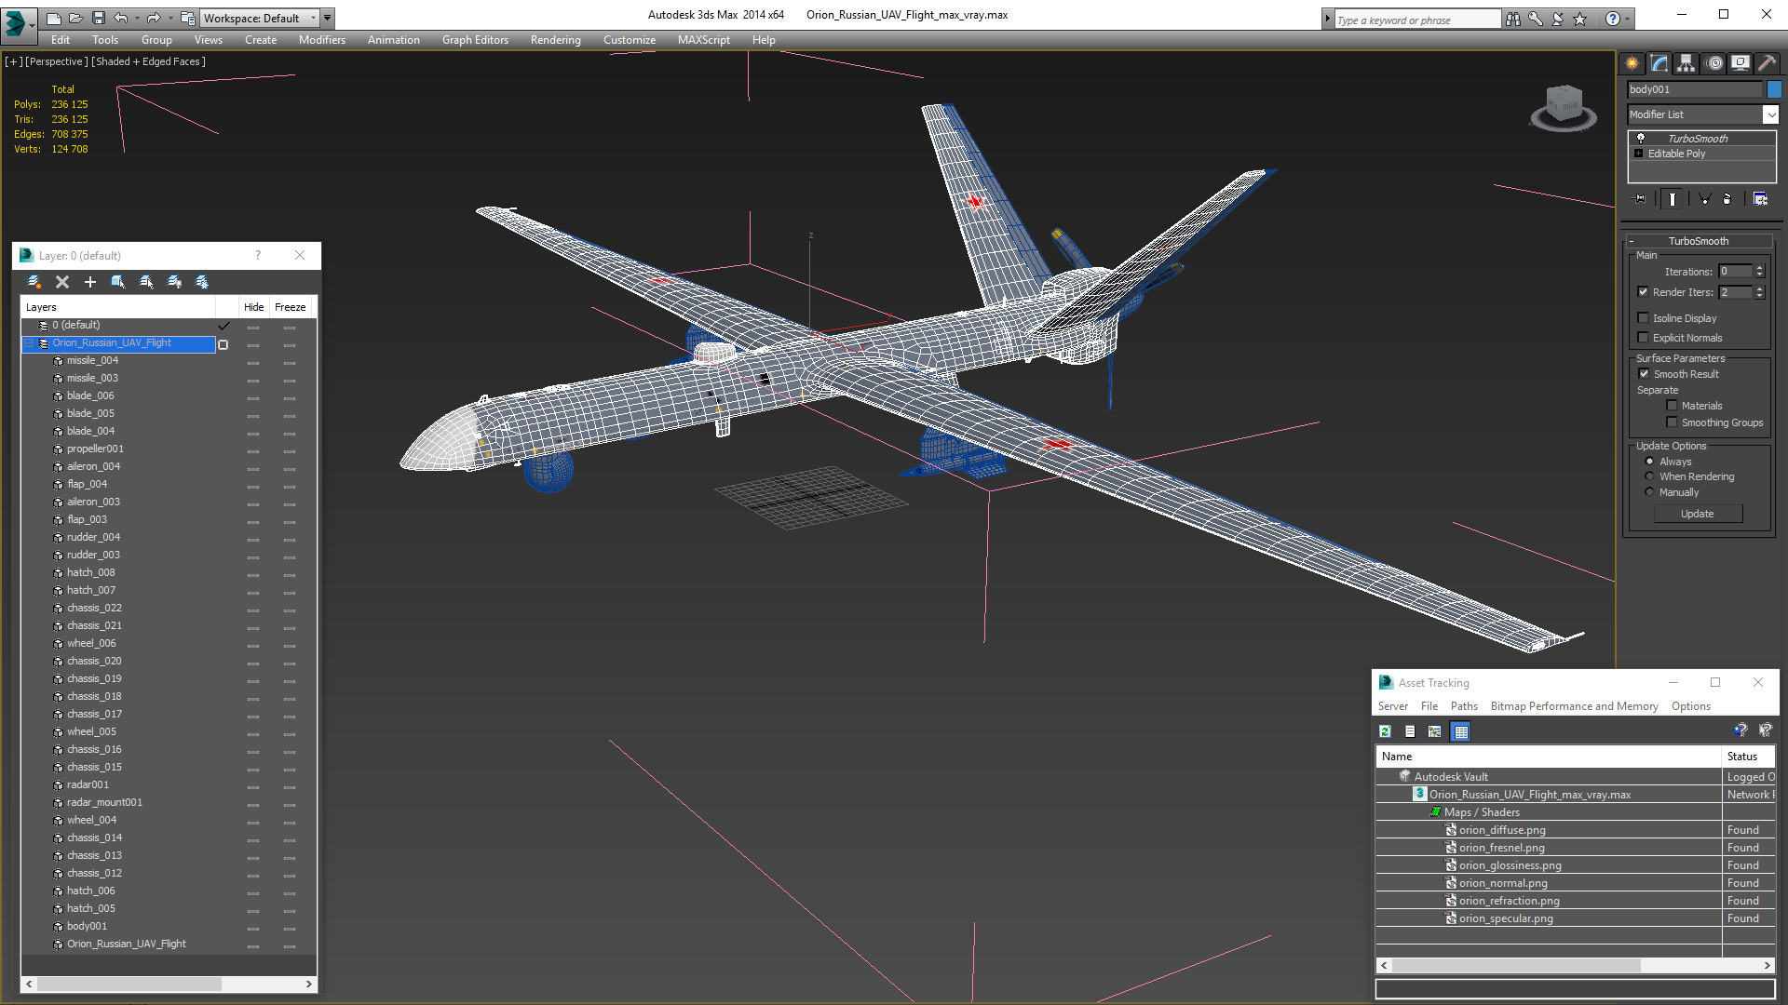Enable the Isoline Display checkbox

point(1644,318)
